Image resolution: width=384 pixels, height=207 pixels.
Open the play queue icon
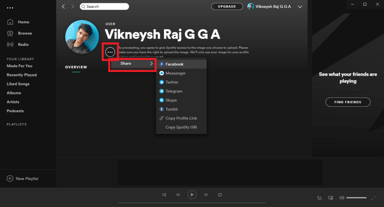point(319,198)
